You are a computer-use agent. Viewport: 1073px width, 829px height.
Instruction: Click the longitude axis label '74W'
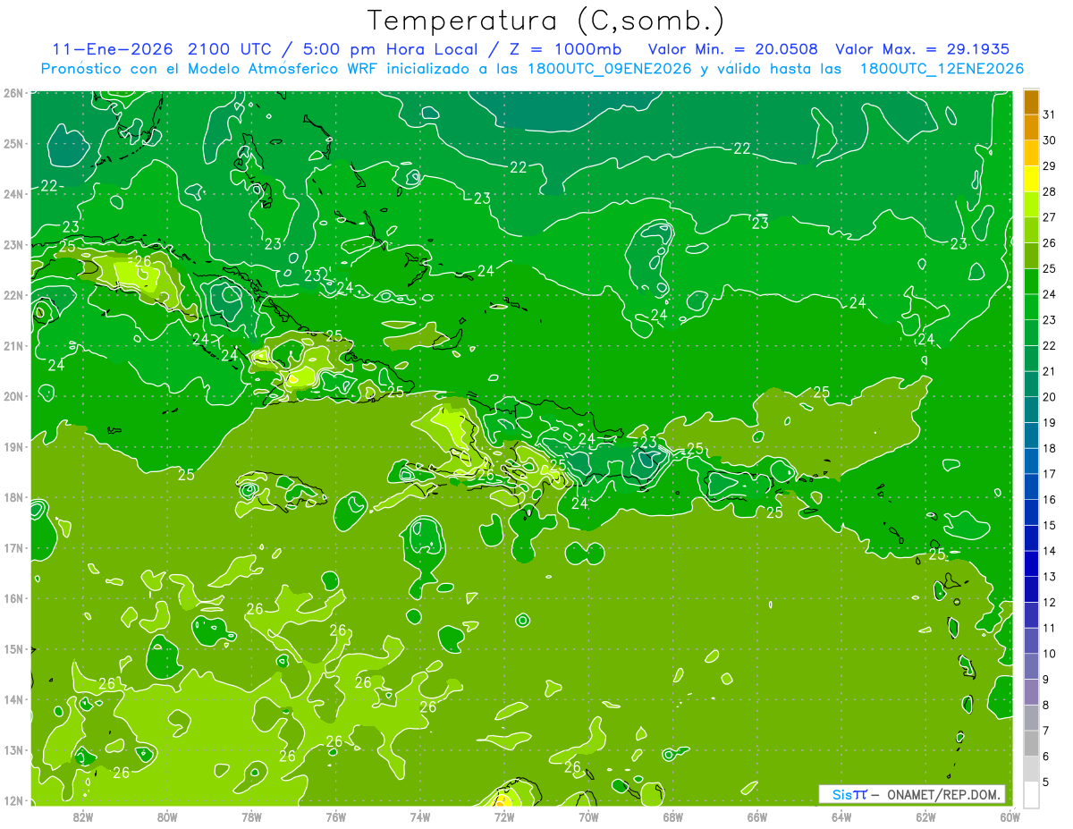[x=420, y=816]
